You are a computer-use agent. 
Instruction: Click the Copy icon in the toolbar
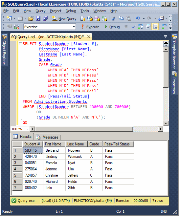pyautogui.click(x=121, y=18)
